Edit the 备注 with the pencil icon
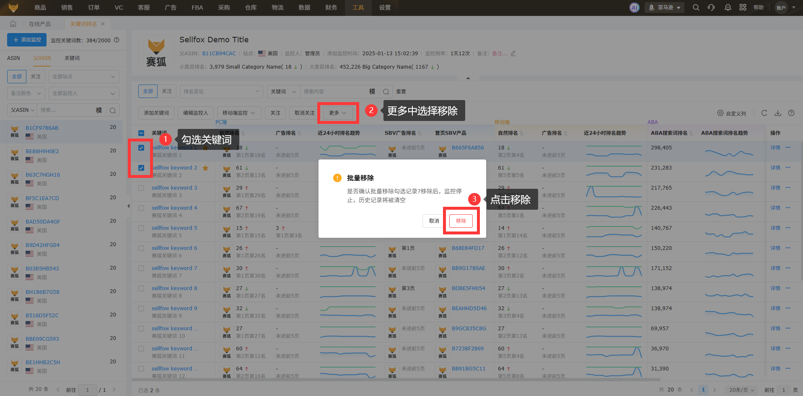This screenshot has width=803, height=396. click(x=513, y=54)
